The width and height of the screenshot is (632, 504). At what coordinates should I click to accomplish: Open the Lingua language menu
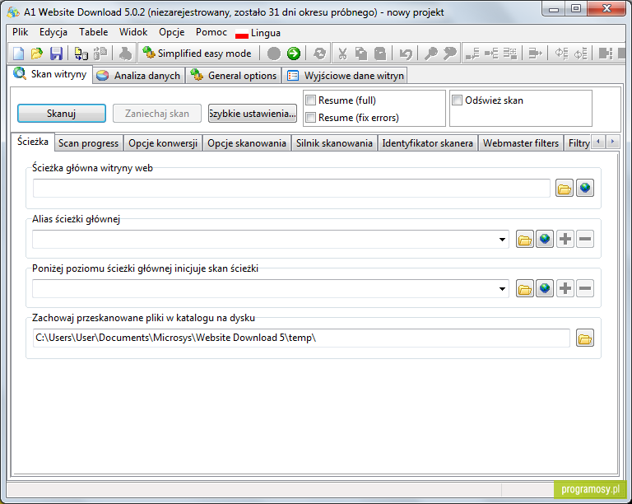coord(258,33)
